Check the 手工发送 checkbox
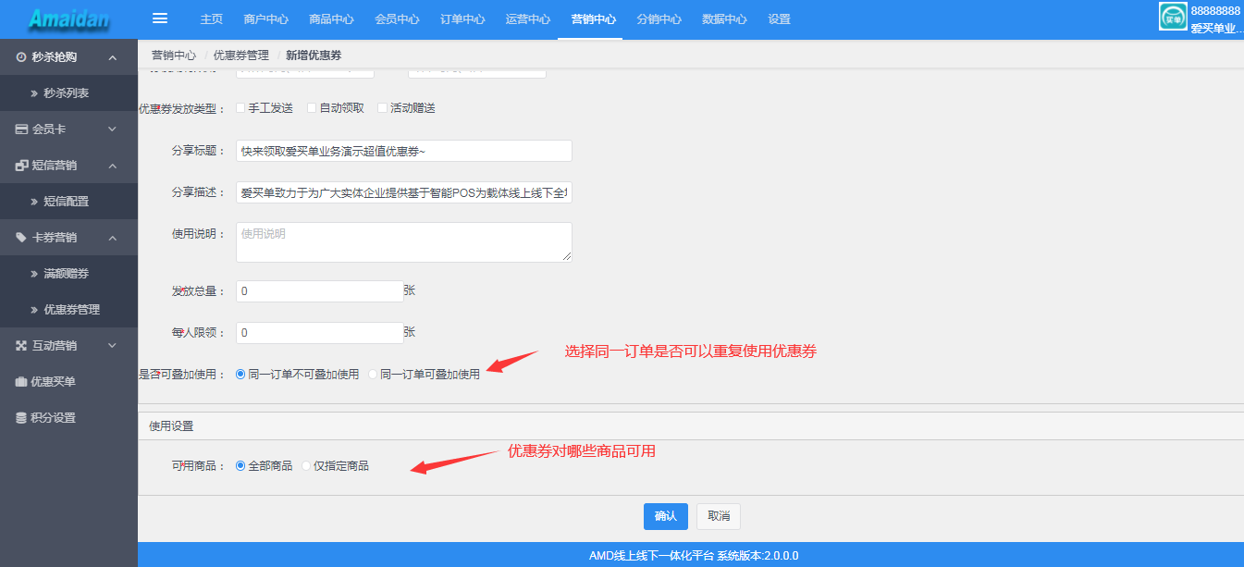This screenshot has width=1244, height=567. tap(240, 108)
